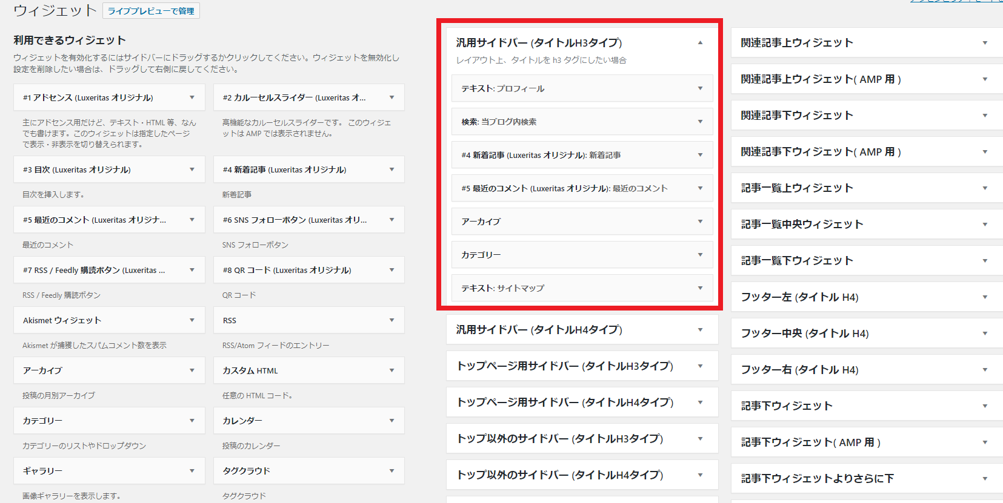Screen dimensions: 1003x503
Task: Select the #8 QR コード widget
Action: 287,270
